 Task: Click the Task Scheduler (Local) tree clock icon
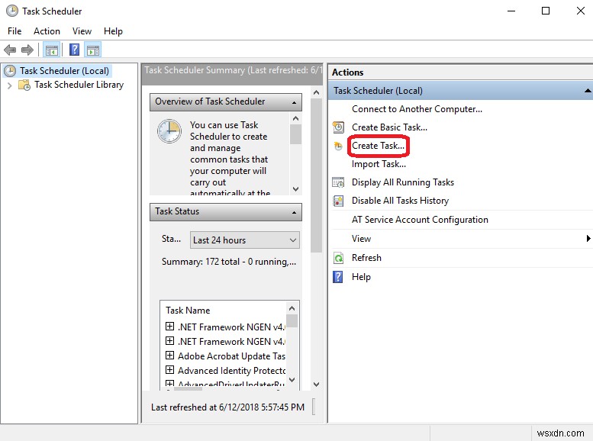(x=10, y=71)
